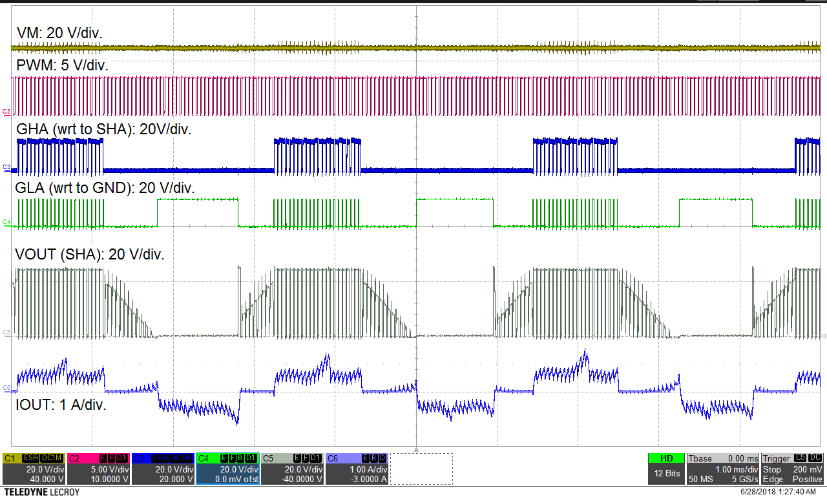Click the E badge on the C5 descriptor

pyautogui.click(x=296, y=458)
